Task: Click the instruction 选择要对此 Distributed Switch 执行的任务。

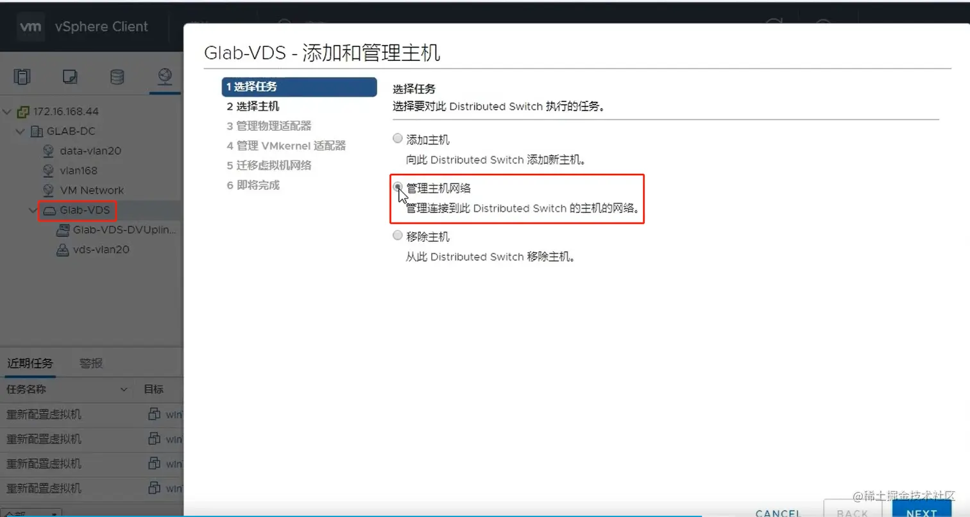Action: pyautogui.click(x=499, y=106)
